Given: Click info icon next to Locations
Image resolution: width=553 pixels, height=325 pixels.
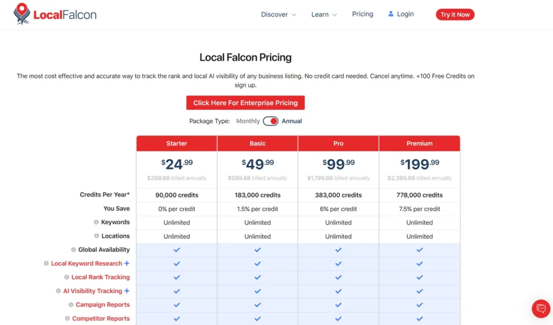Looking at the screenshot, I should pos(96,236).
